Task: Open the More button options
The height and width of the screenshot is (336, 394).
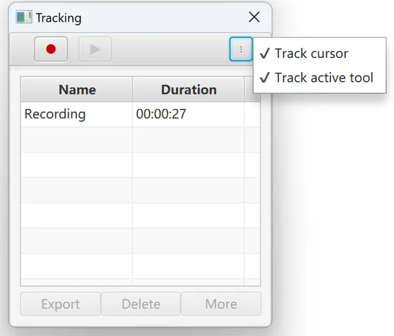Action: tap(221, 304)
